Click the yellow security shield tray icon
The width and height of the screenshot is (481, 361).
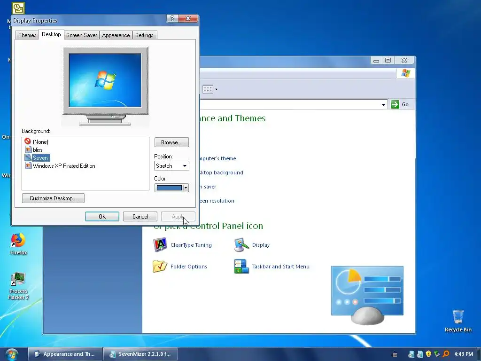point(428,354)
